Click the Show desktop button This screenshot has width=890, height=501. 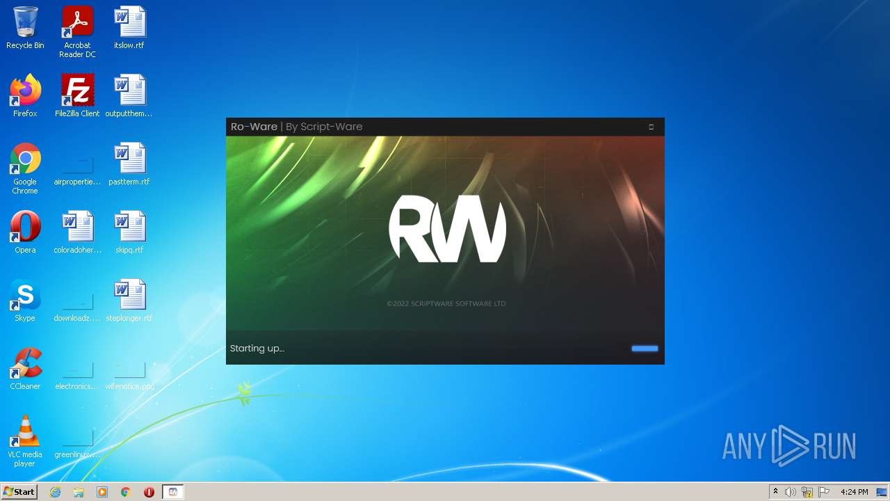[x=882, y=492]
